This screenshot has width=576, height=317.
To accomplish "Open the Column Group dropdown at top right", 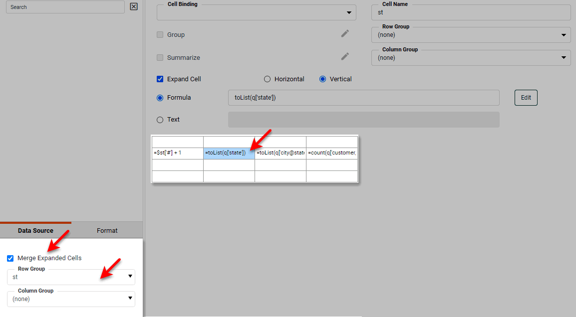I will pyautogui.click(x=565, y=57).
